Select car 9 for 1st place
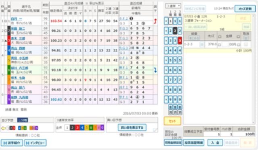258x150 pixels. (171, 99)
